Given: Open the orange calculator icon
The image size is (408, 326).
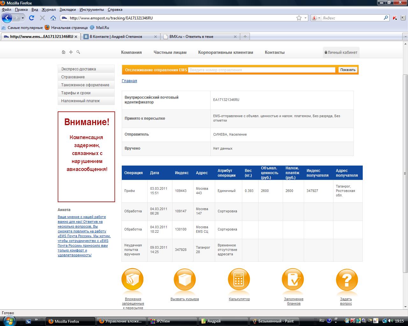Looking at the screenshot, I should [x=239, y=280].
